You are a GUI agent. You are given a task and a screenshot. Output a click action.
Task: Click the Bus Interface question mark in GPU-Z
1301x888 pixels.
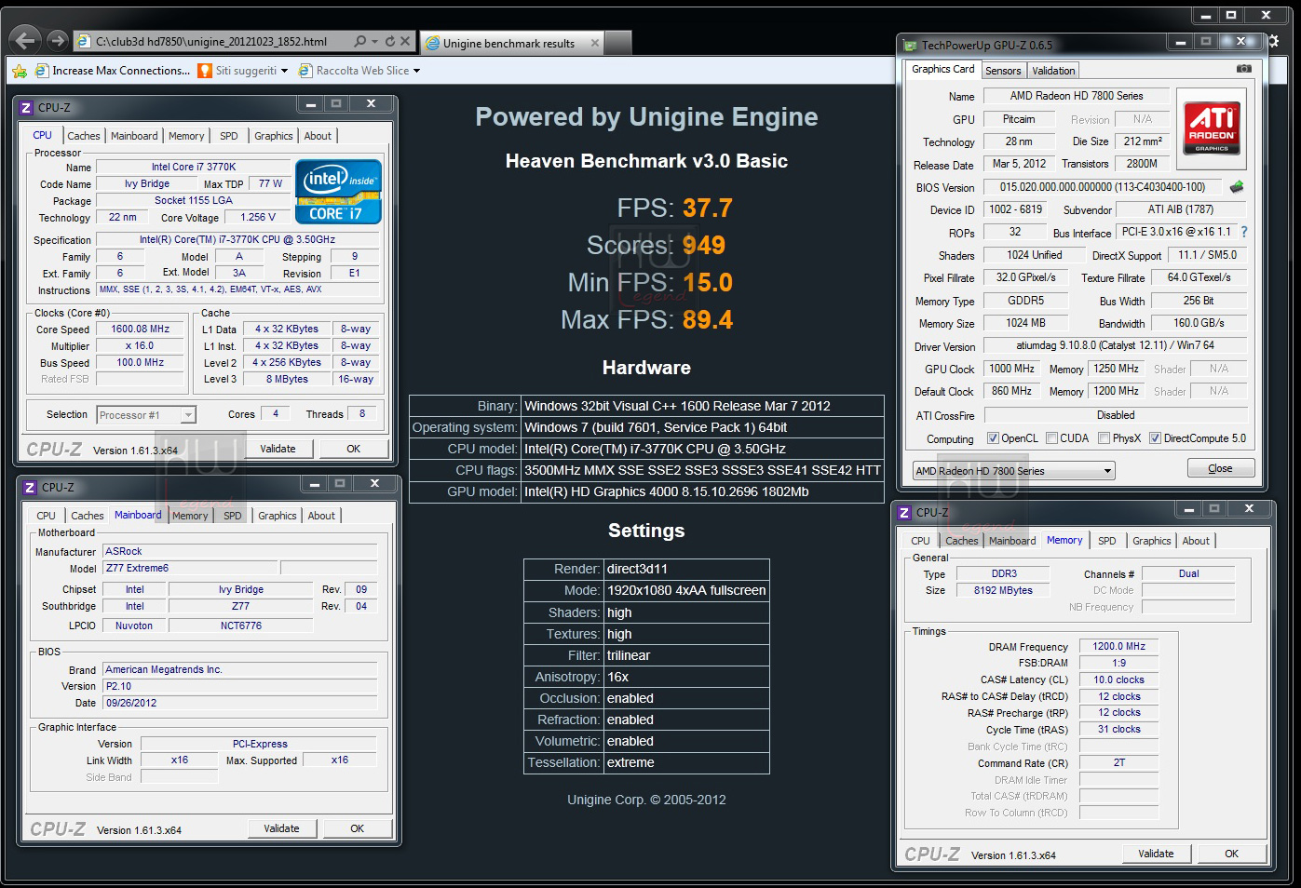tap(1244, 232)
